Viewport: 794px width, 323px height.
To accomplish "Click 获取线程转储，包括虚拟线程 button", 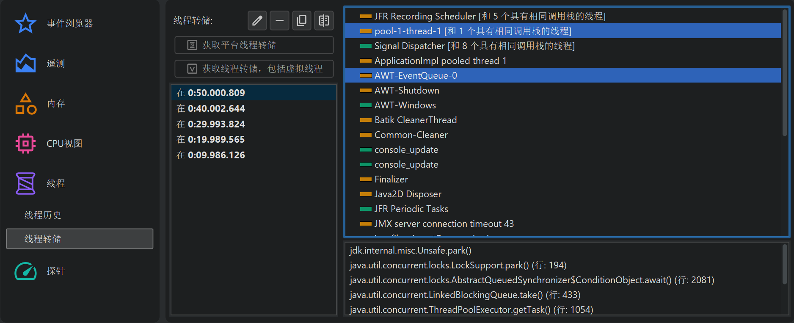I will click(x=254, y=69).
